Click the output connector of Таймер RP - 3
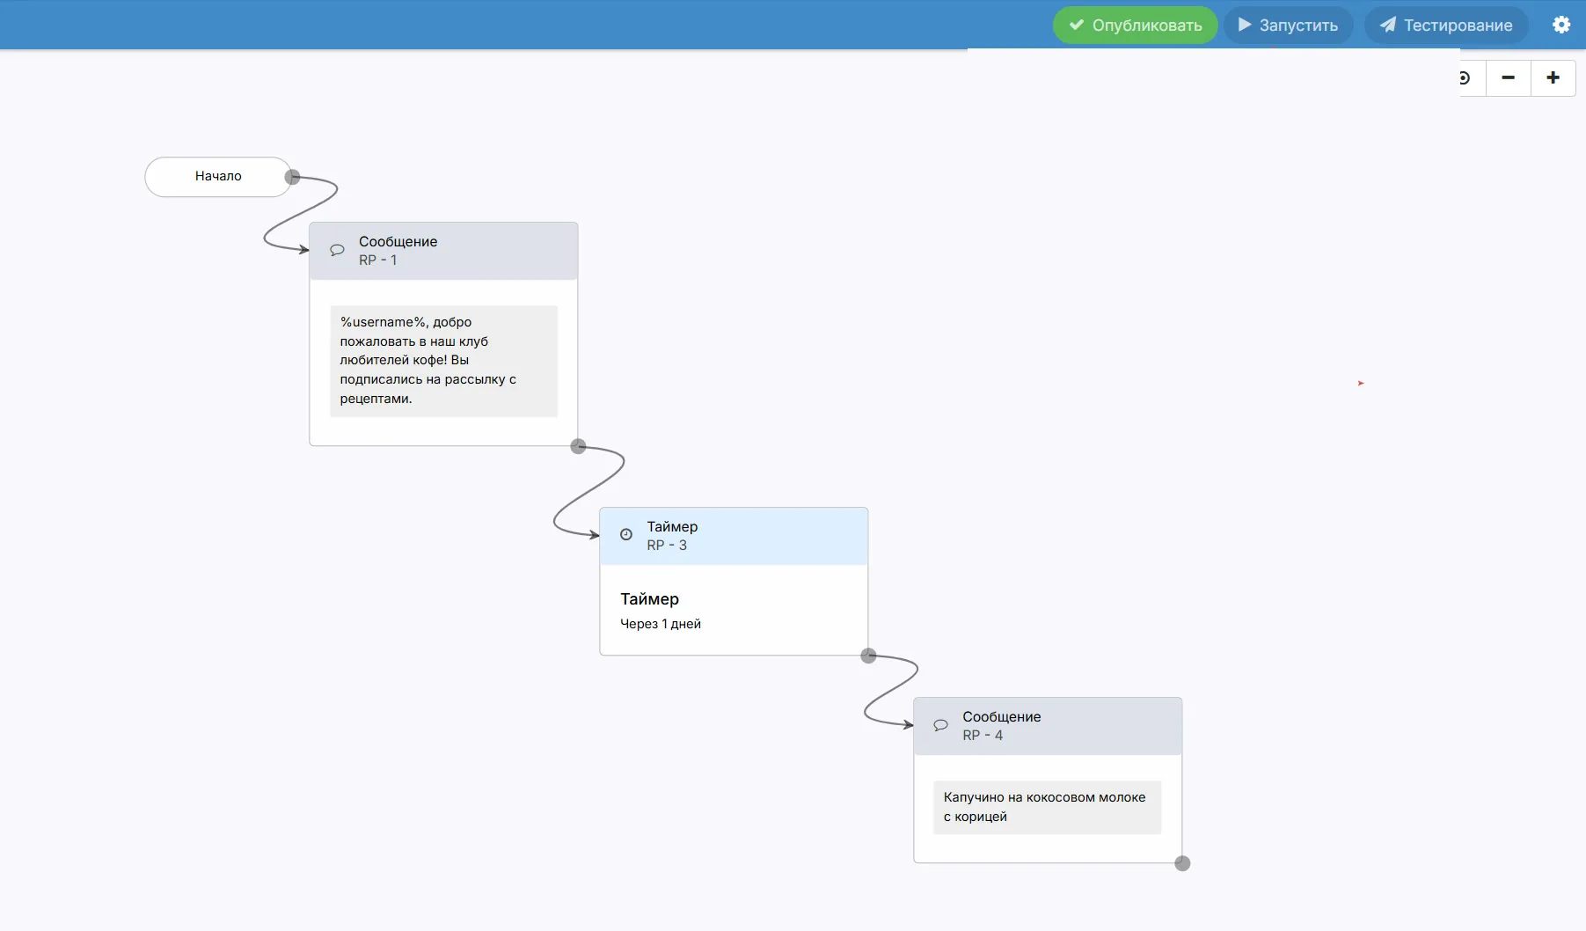 (x=868, y=656)
